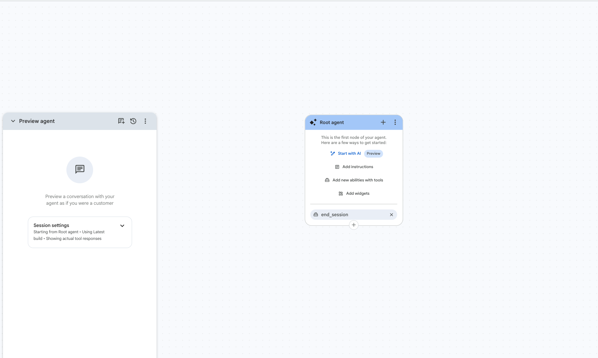This screenshot has width=598, height=358.
Task: Open Root agent three-dot options menu
Action: click(395, 122)
